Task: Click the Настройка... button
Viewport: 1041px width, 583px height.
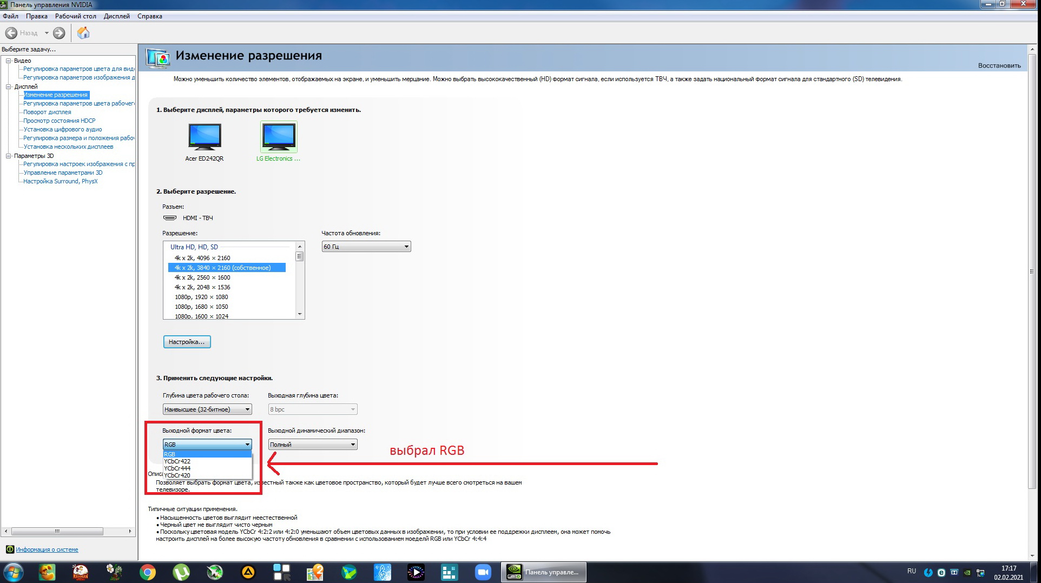Action: tap(187, 342)
